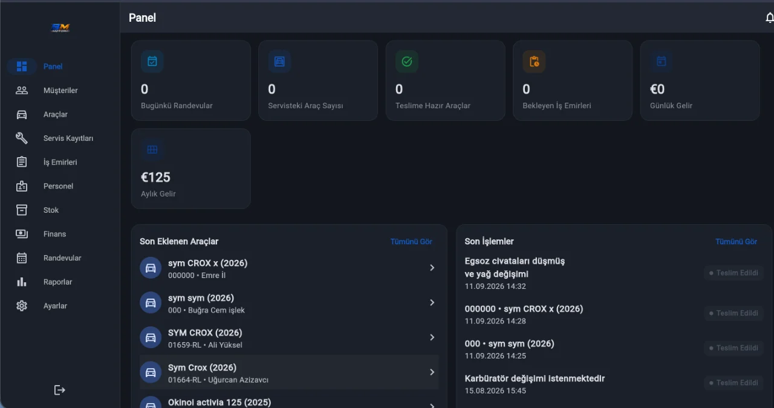Viewport: 774px width, 408px height.
Task: Click the Stok archive box icon
Action: coord(22,210)
